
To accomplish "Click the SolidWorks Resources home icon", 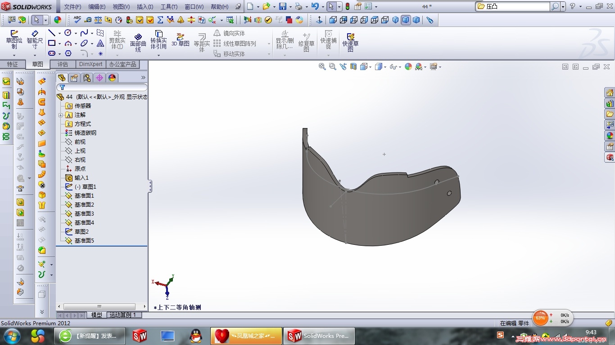I will point(610,93).
